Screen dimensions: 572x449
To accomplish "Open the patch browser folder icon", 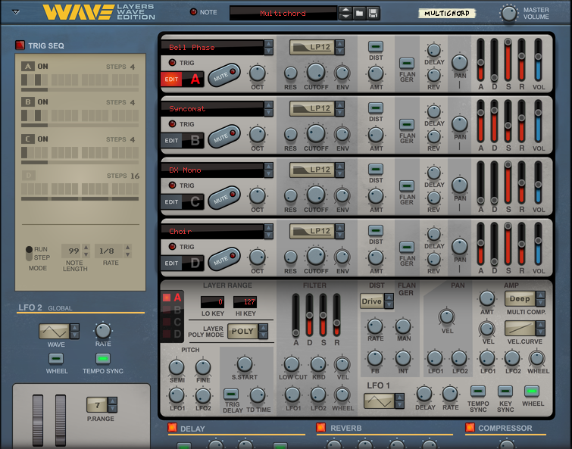I will click(x=359, y=14).
